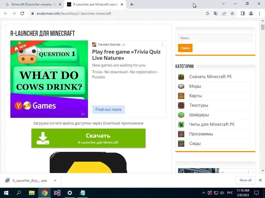Open the Сиды category link
265x198 pixels.
pos(195,143)
